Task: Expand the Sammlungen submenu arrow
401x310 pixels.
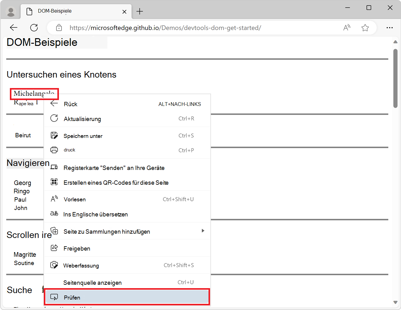Action: coord(203,231)
